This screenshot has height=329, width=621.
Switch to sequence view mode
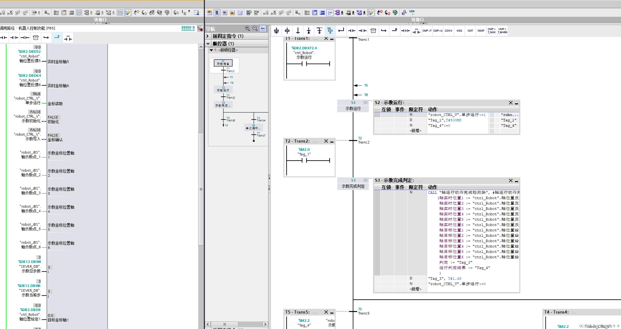[217, 12]
